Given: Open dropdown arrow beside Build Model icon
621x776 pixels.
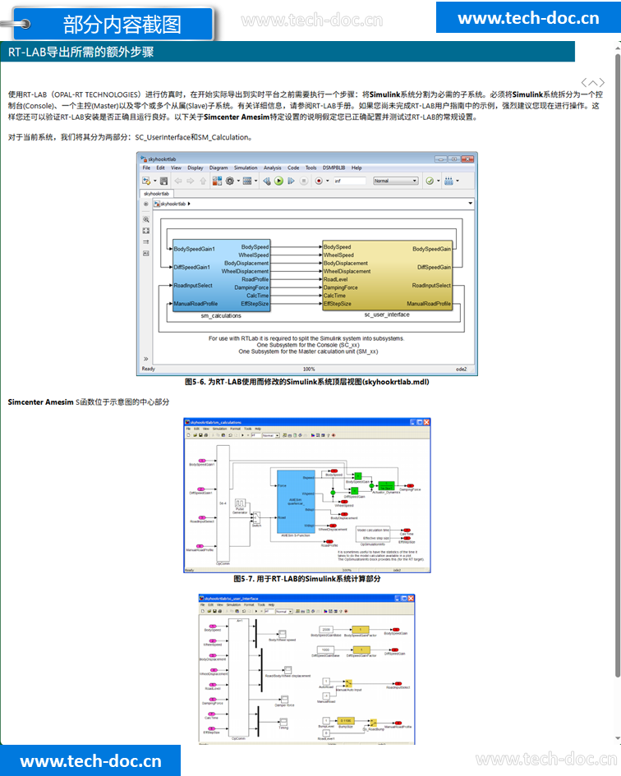Looking at the screenshot, I should pyautogui.click(x=457, y=181).
